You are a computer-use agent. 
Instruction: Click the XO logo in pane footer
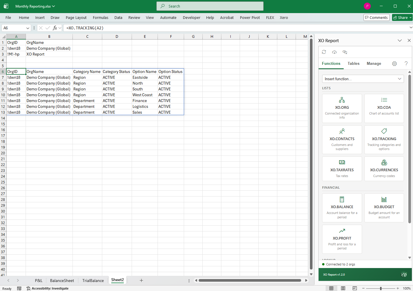click(404, 274)
